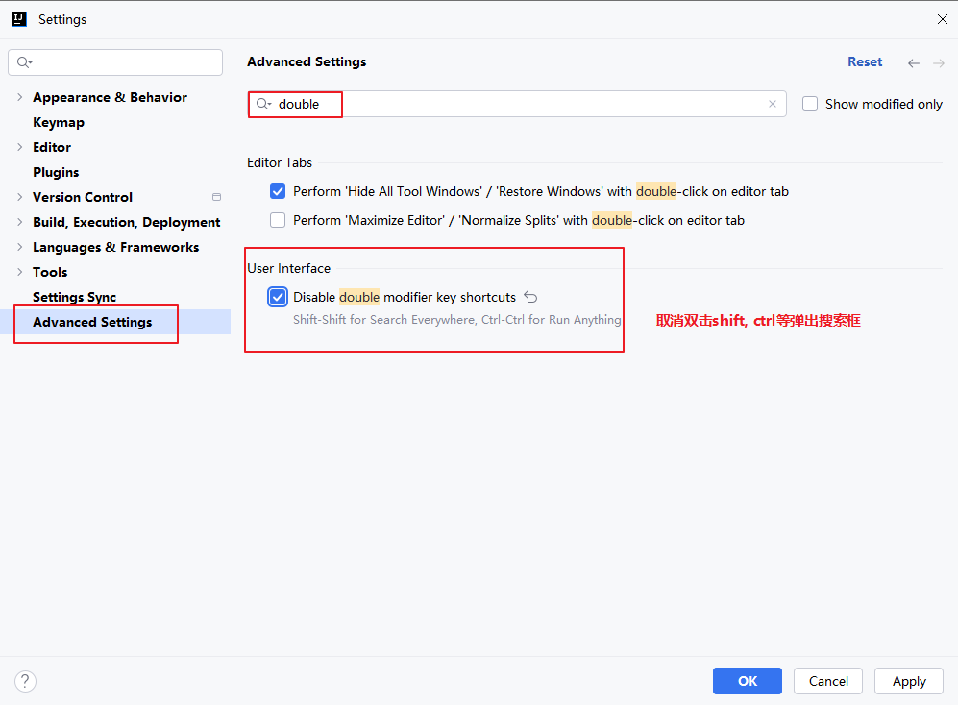Click the User Interface section heading

pyautogui.click(x=288, y=268)
